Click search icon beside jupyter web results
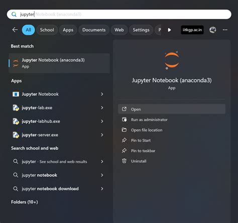The height and width of the screenshot is (223, 238). [x=16, y=162]
